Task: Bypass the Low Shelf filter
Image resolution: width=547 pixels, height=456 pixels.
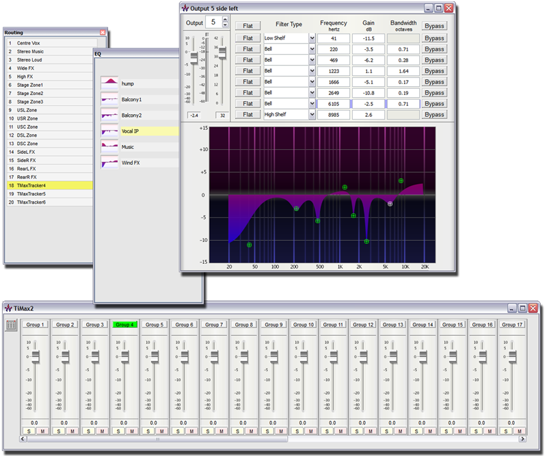Action: click(435, 36)
